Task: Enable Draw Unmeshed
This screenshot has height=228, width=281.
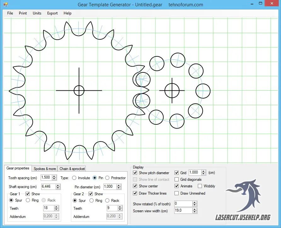Action: pos(177,193)
